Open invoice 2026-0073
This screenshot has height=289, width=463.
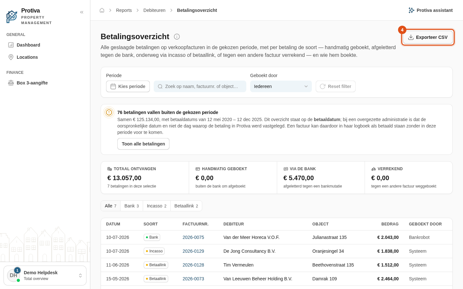pos(193,279)
